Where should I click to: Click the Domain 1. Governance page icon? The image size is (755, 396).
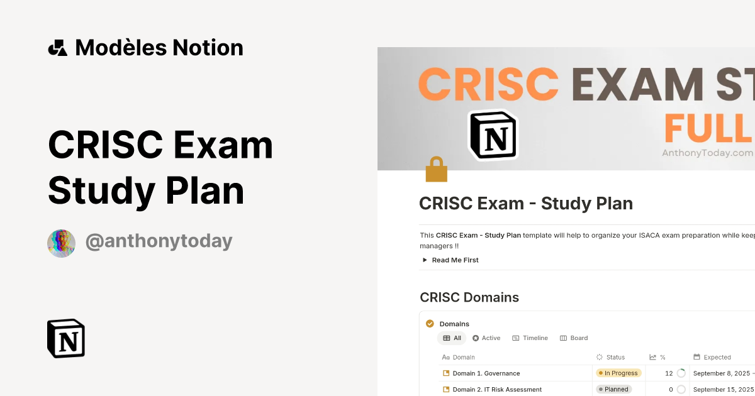coord(446,373)
